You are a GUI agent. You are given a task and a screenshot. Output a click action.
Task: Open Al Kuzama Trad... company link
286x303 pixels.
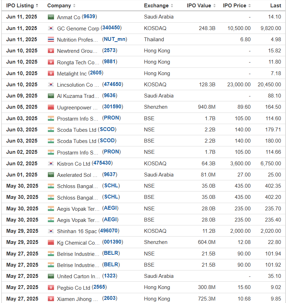pos(78,96)
